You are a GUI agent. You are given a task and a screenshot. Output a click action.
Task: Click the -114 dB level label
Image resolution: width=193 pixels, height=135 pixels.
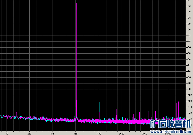click(190, 107)
